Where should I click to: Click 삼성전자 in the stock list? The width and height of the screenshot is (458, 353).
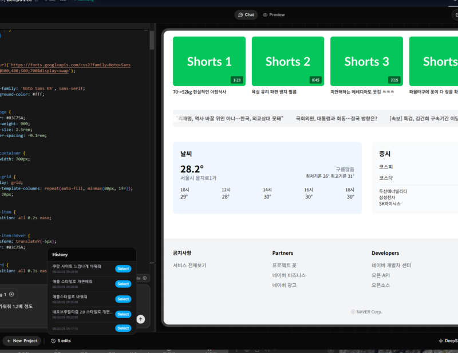click(387, 197)
